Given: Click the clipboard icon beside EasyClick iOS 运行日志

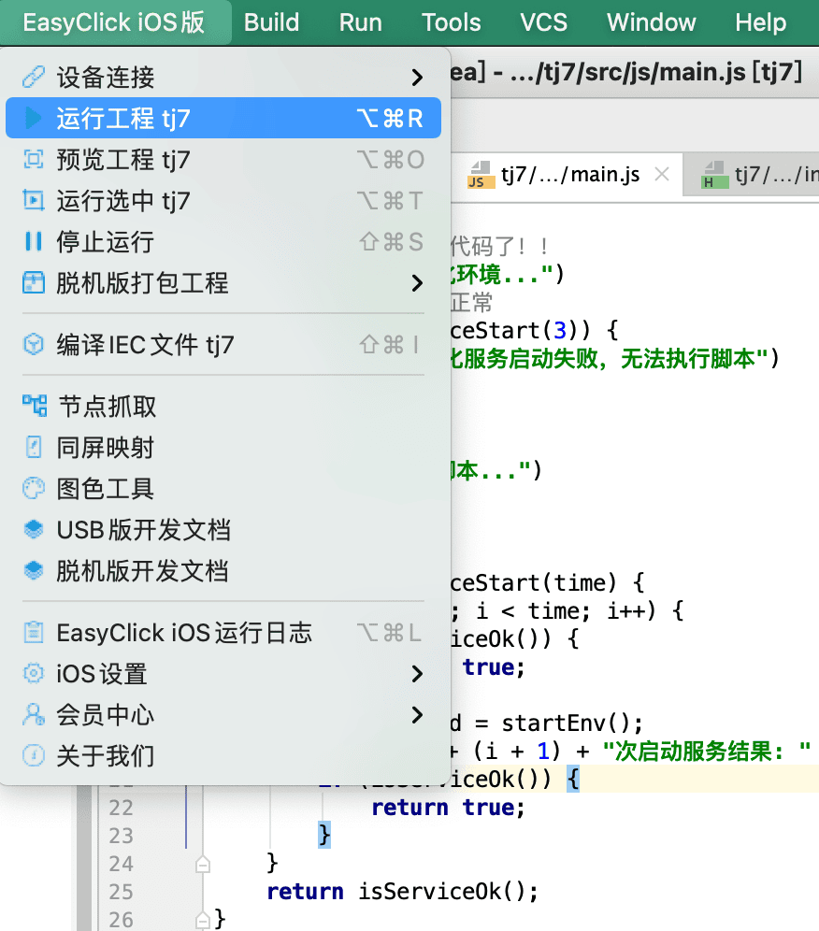Looking at the screenshot, I should (34, 632).
